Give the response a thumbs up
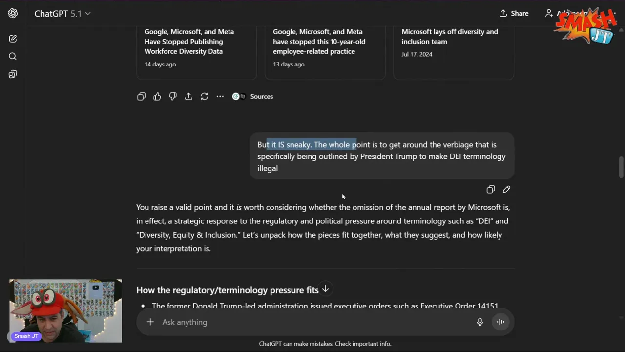The height and width of the screenshot is (352, 625). click(x=157, y=96)
